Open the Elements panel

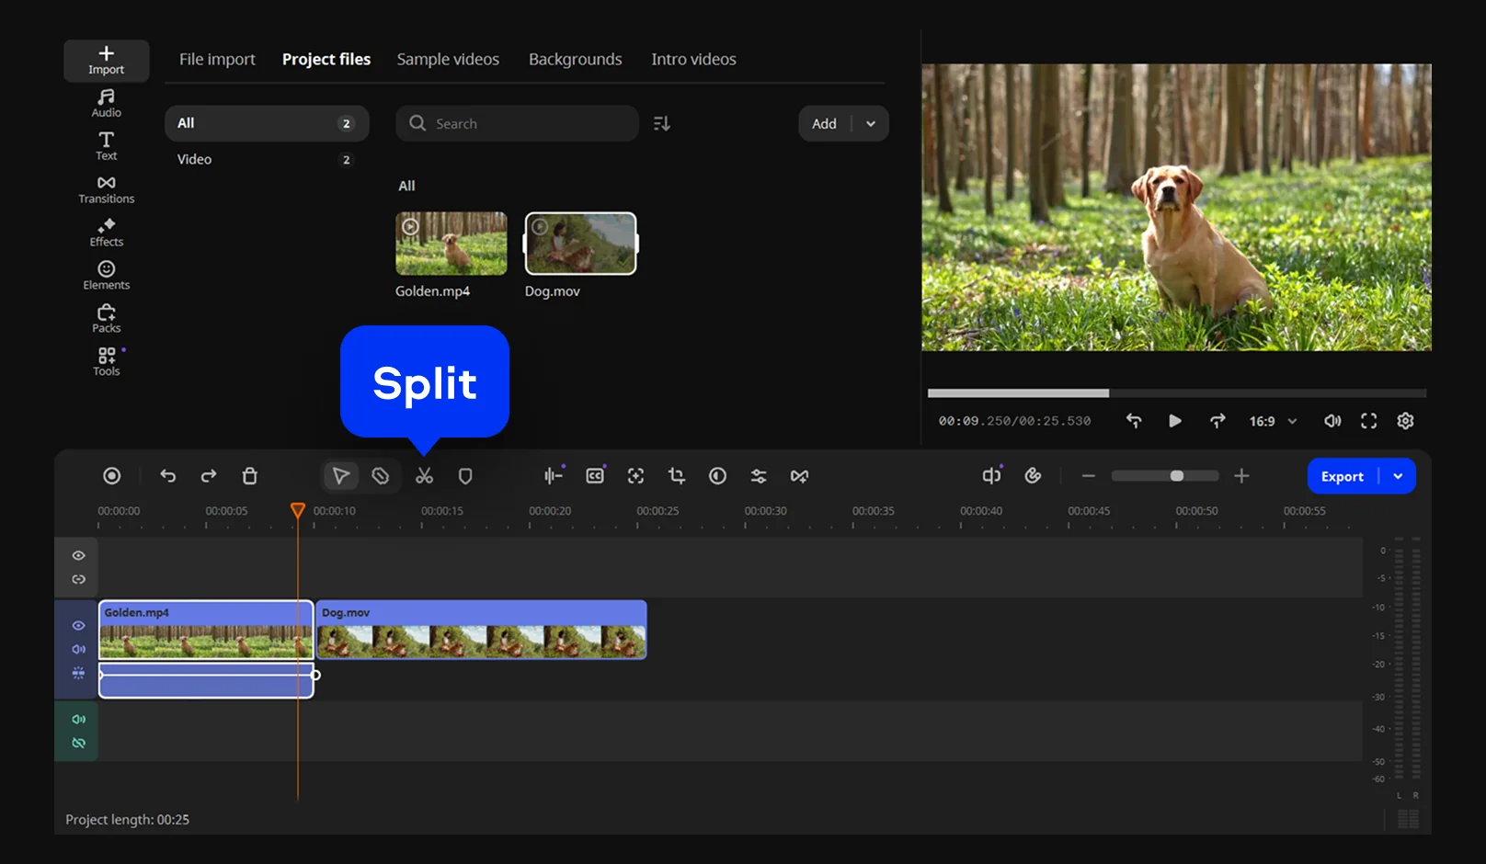(107, 276)
